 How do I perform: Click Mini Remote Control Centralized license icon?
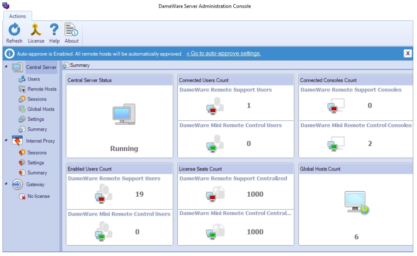(x=215, y=232)
